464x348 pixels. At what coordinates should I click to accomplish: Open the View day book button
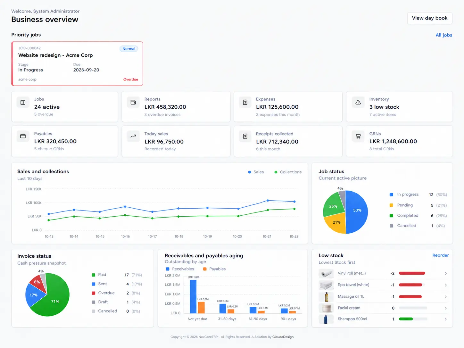coord(430,18)
